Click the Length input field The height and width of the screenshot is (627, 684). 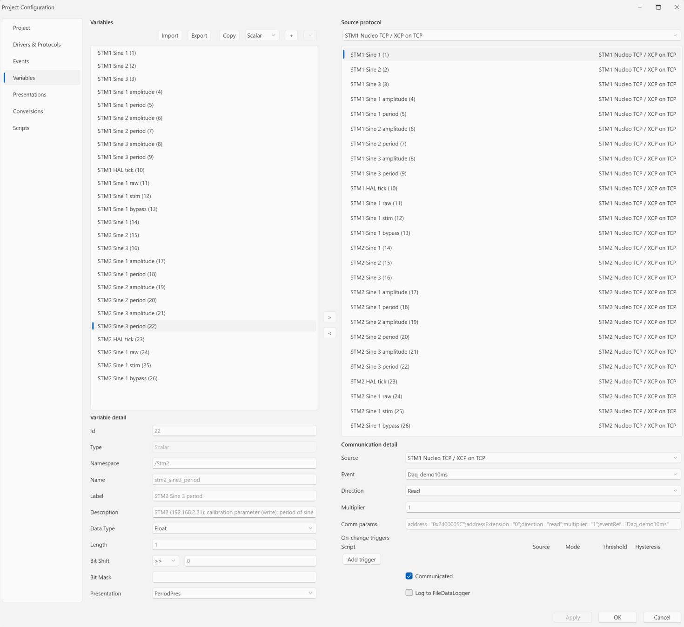[234, 545]
